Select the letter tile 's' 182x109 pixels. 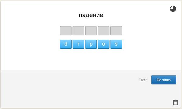click(116, 44)
